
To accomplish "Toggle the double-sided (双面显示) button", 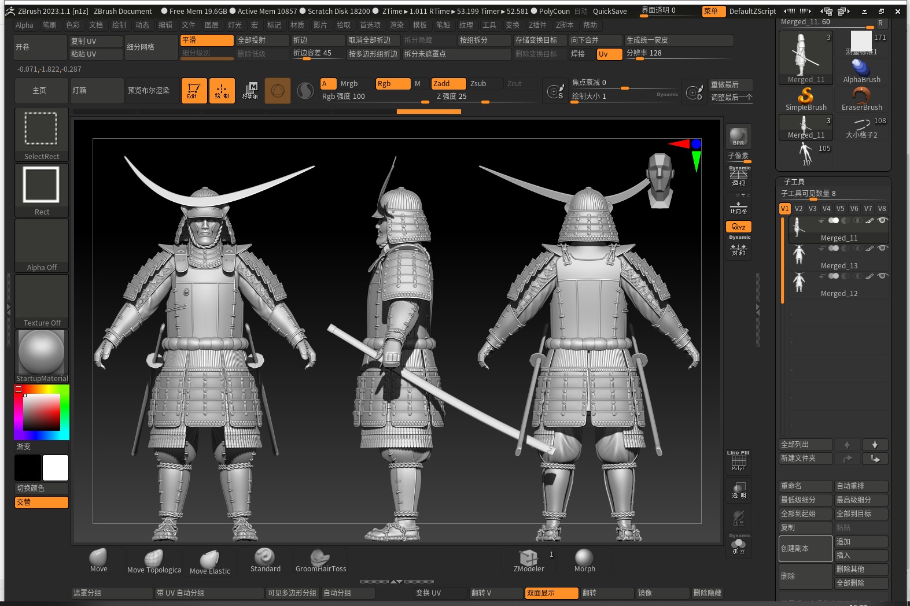I will pyautogui.click(x=551, y=593).
